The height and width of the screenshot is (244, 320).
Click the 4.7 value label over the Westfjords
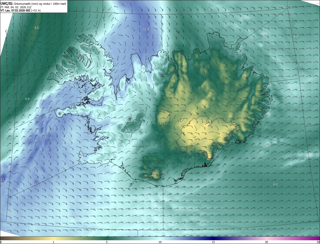pos(65,54)
